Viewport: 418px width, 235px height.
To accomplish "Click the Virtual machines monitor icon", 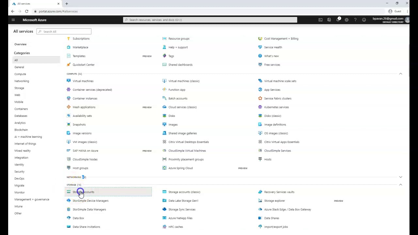I will click(x=69, y=81).
